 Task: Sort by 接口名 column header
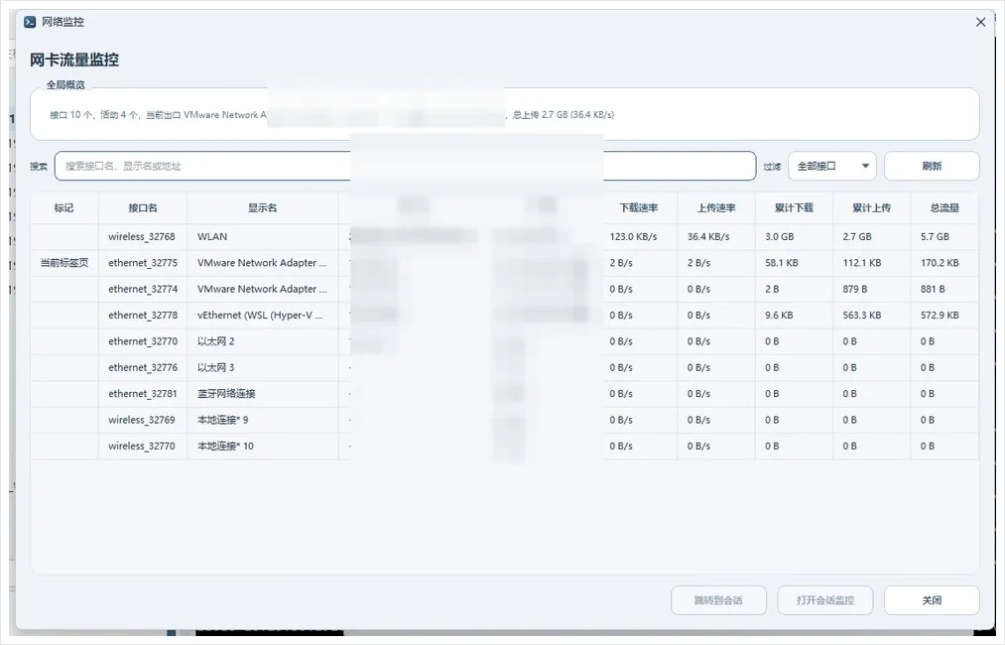pyautogui.click(x=143, y=207)
